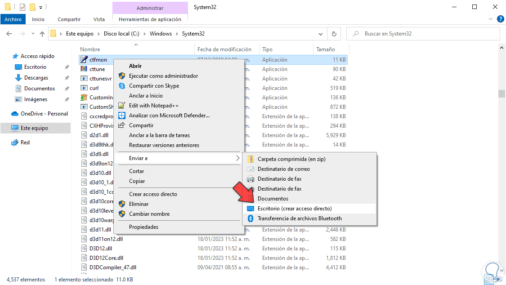Screen dimensions: 506x285
Task: Click the D3DCompiler_47.dll file icon
Action: (84, 267)
